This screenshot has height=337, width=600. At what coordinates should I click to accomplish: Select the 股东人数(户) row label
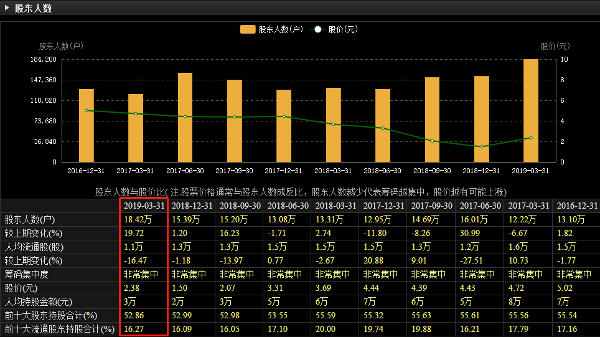coord(30,219)
